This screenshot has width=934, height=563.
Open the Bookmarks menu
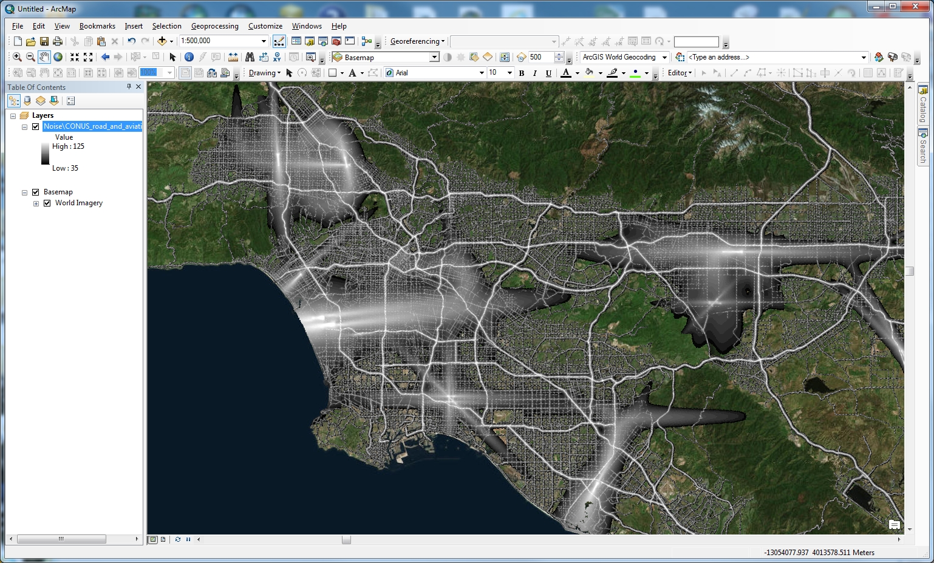97,26
